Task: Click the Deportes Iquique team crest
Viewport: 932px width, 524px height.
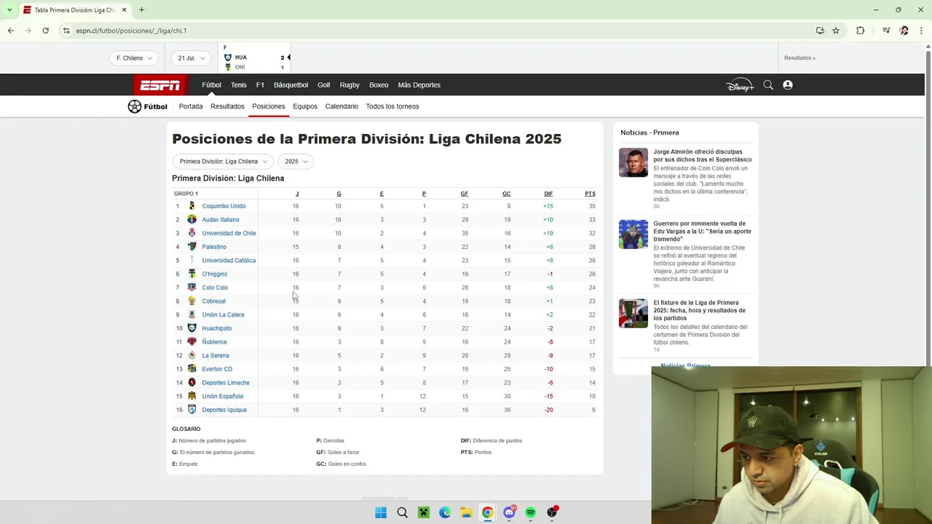Action: click(192, 410)
